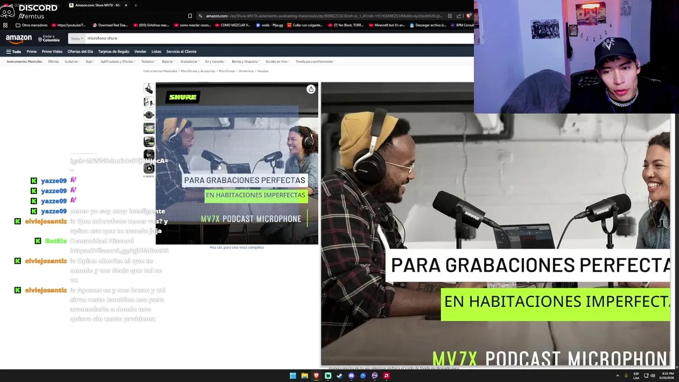Expand 'Tienda para profesionales' dropdown

pos(315,62)
